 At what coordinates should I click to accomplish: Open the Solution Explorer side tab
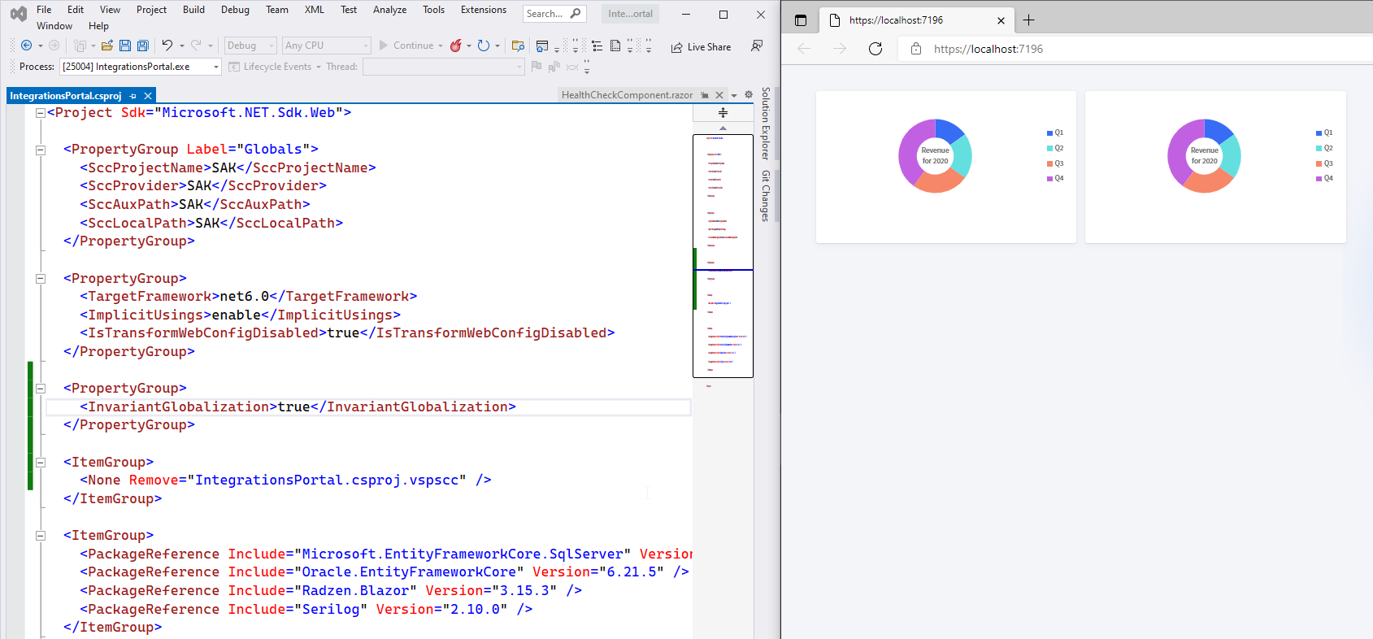click(766, 124)
